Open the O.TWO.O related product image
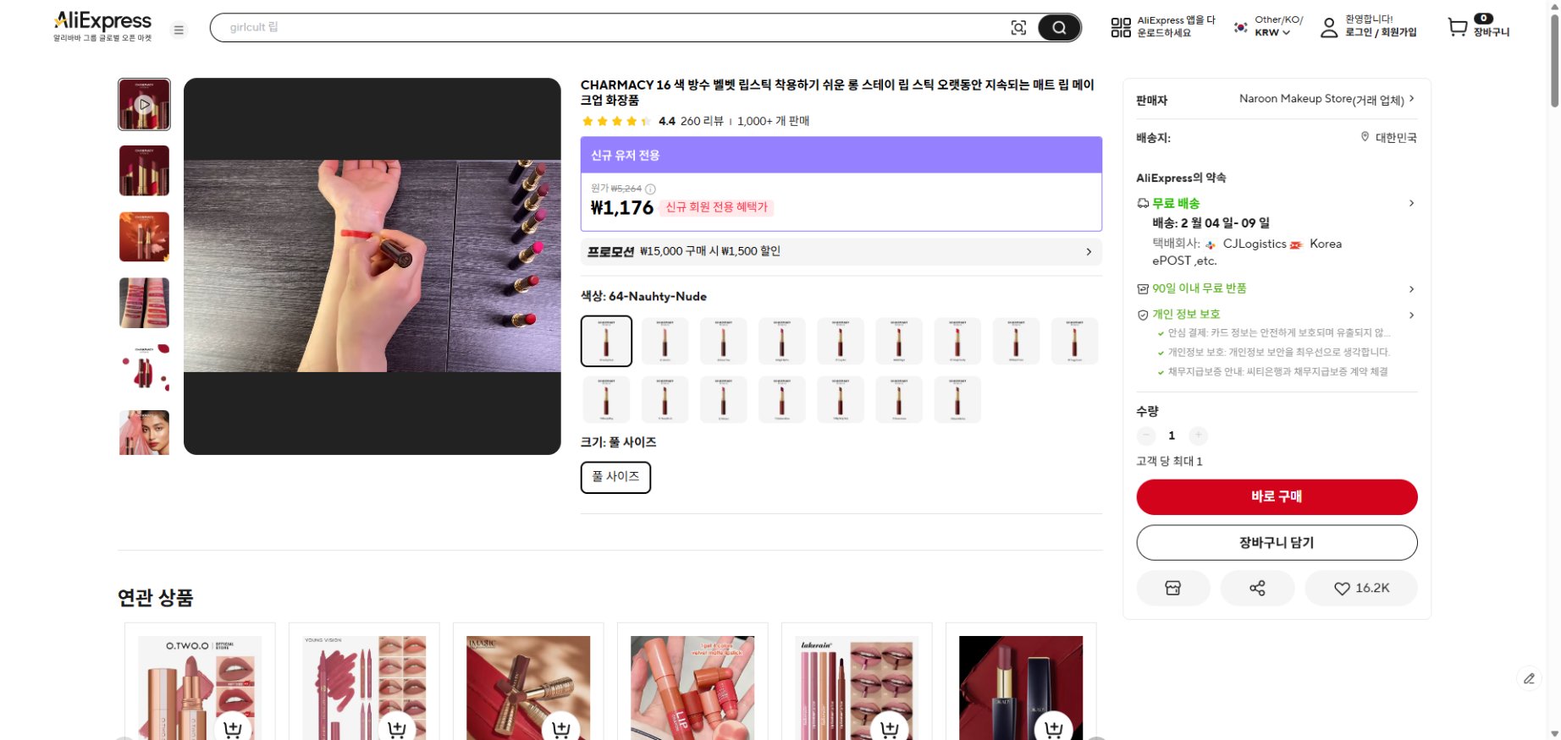 [200, 688]
